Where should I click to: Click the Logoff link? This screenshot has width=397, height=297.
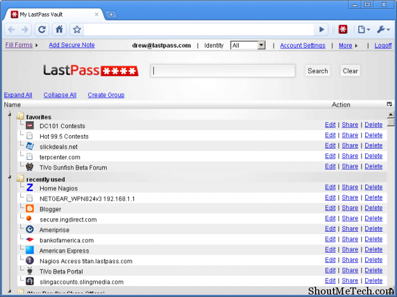(383, 46)
